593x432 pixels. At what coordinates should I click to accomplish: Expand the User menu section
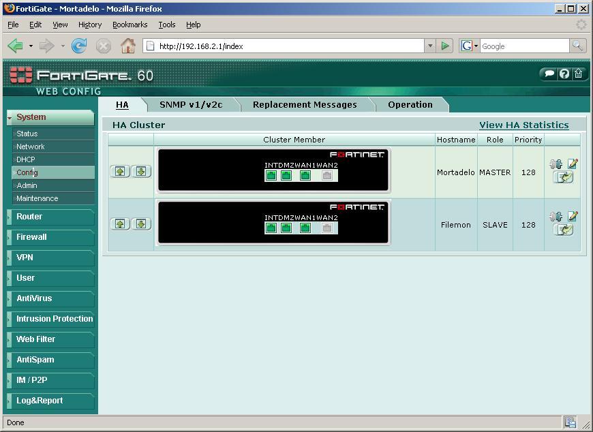(x=50, y=278)
